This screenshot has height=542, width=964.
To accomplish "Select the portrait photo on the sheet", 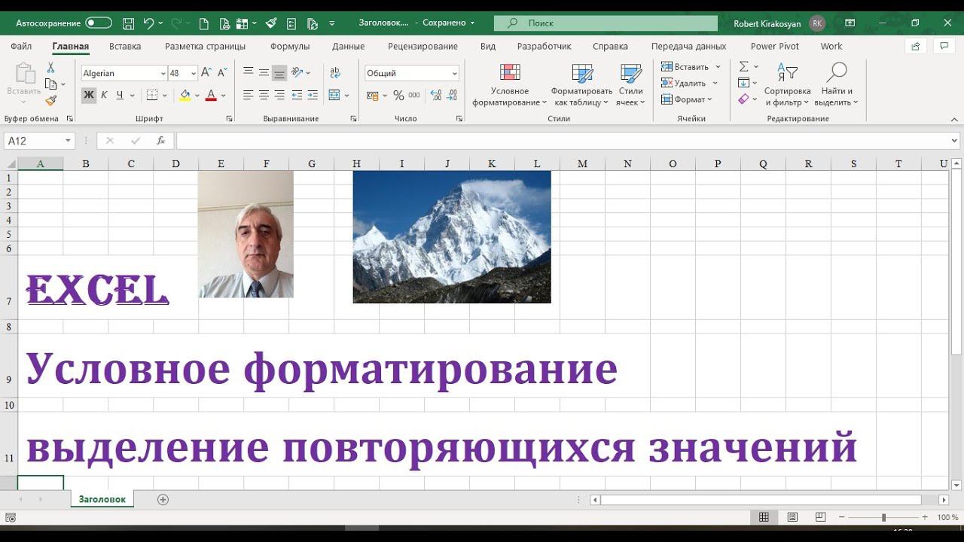I will pos(246,234).
